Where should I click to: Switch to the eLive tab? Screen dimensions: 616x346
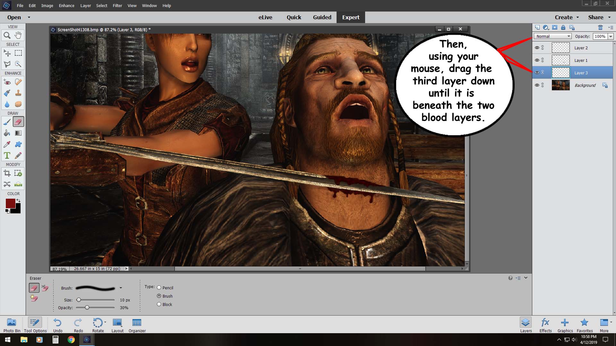[x=265, y=17]
